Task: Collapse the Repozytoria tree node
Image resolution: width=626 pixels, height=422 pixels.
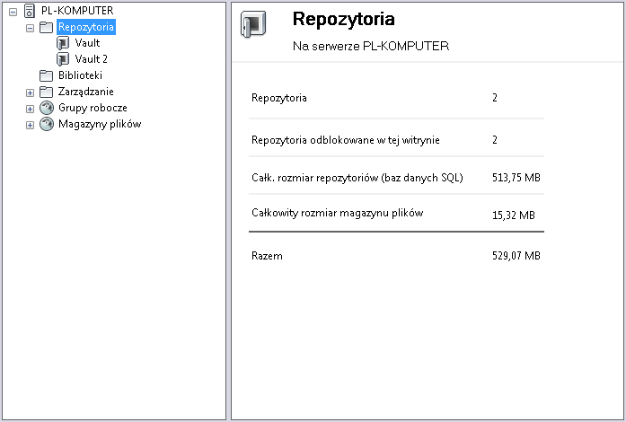Action: 30,28
